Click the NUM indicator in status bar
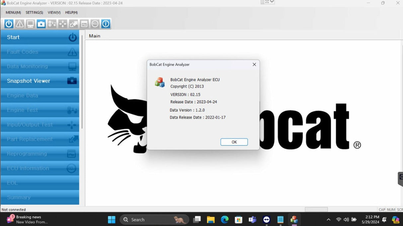Screen dimensions: 403x226 (x=391, y=210)
